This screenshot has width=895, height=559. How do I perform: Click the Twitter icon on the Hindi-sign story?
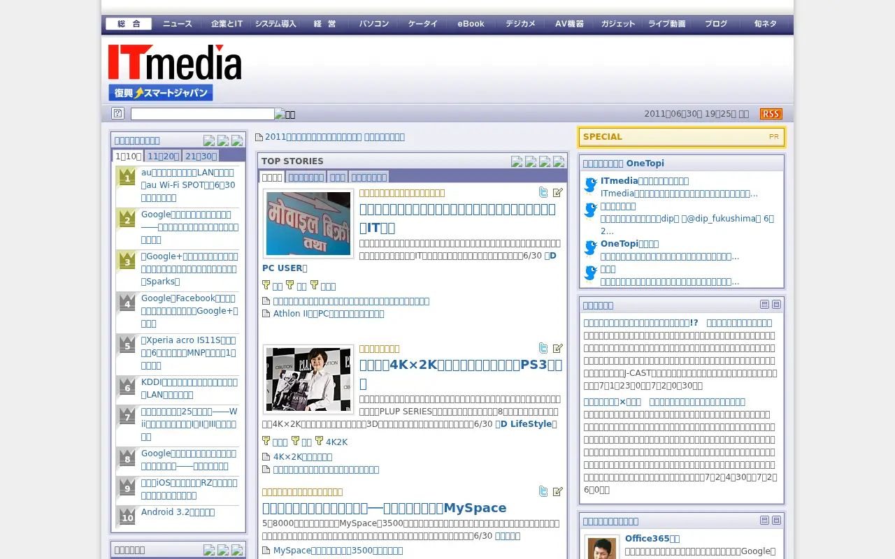pos(543,192)
